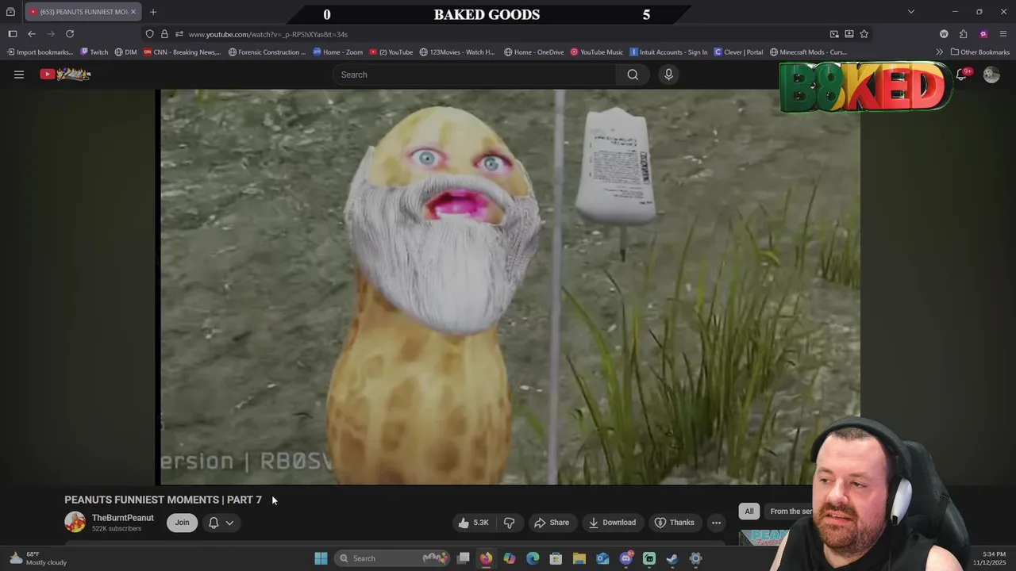Launch Copilot from the taskbar
1016x571 pixels.
point(510,558)
